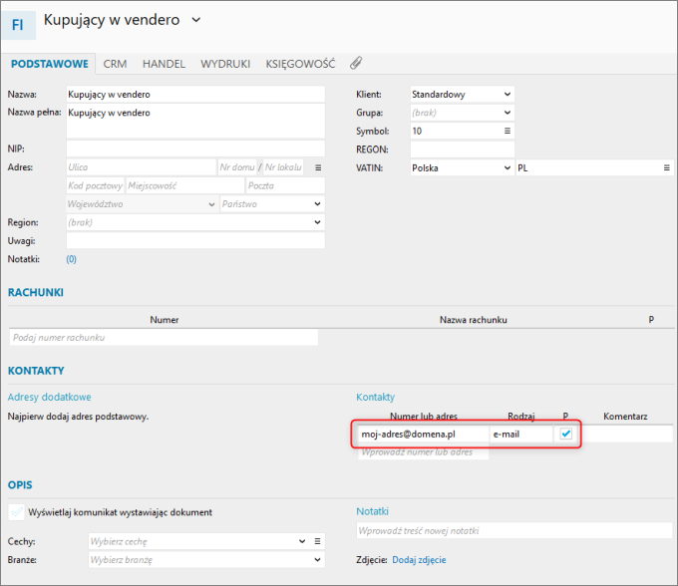The height and width of the screenshot is (586, 678).
Task: Enable Wyświetlaj komunikat wystawiając dokument checkbox
Action: coord(17,512)
